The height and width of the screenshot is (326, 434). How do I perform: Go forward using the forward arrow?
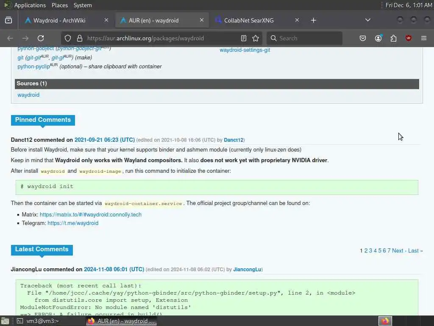coord(25,38)
